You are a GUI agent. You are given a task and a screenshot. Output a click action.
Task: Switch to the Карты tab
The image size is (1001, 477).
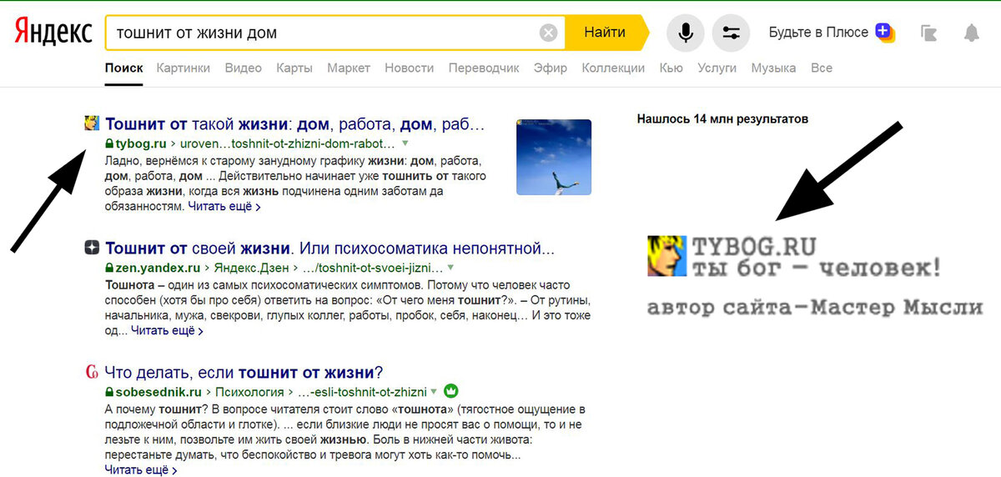point(294,68)
